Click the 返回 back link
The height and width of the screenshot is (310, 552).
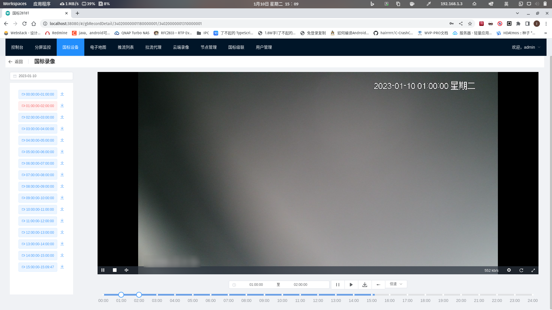tap(16, 62)
